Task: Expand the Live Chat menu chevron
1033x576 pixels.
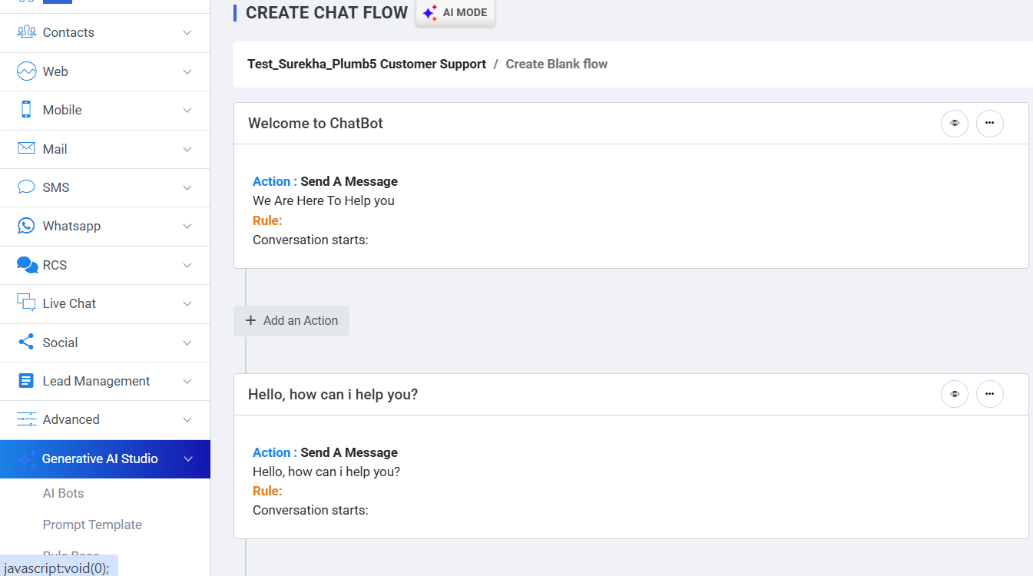Action: point(187,303)
